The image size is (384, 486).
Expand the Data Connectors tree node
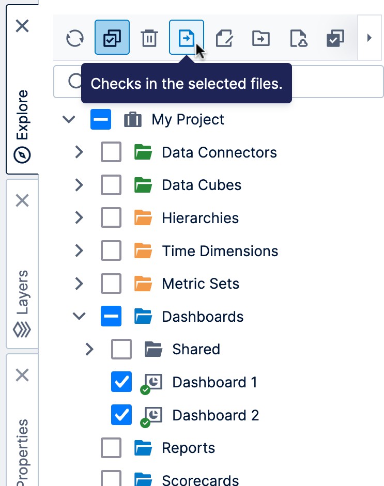pos(79,152)
